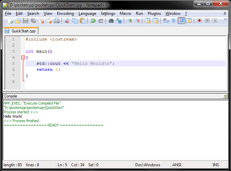Open the Language menu
231x171 pixels.
pos(87,13)
